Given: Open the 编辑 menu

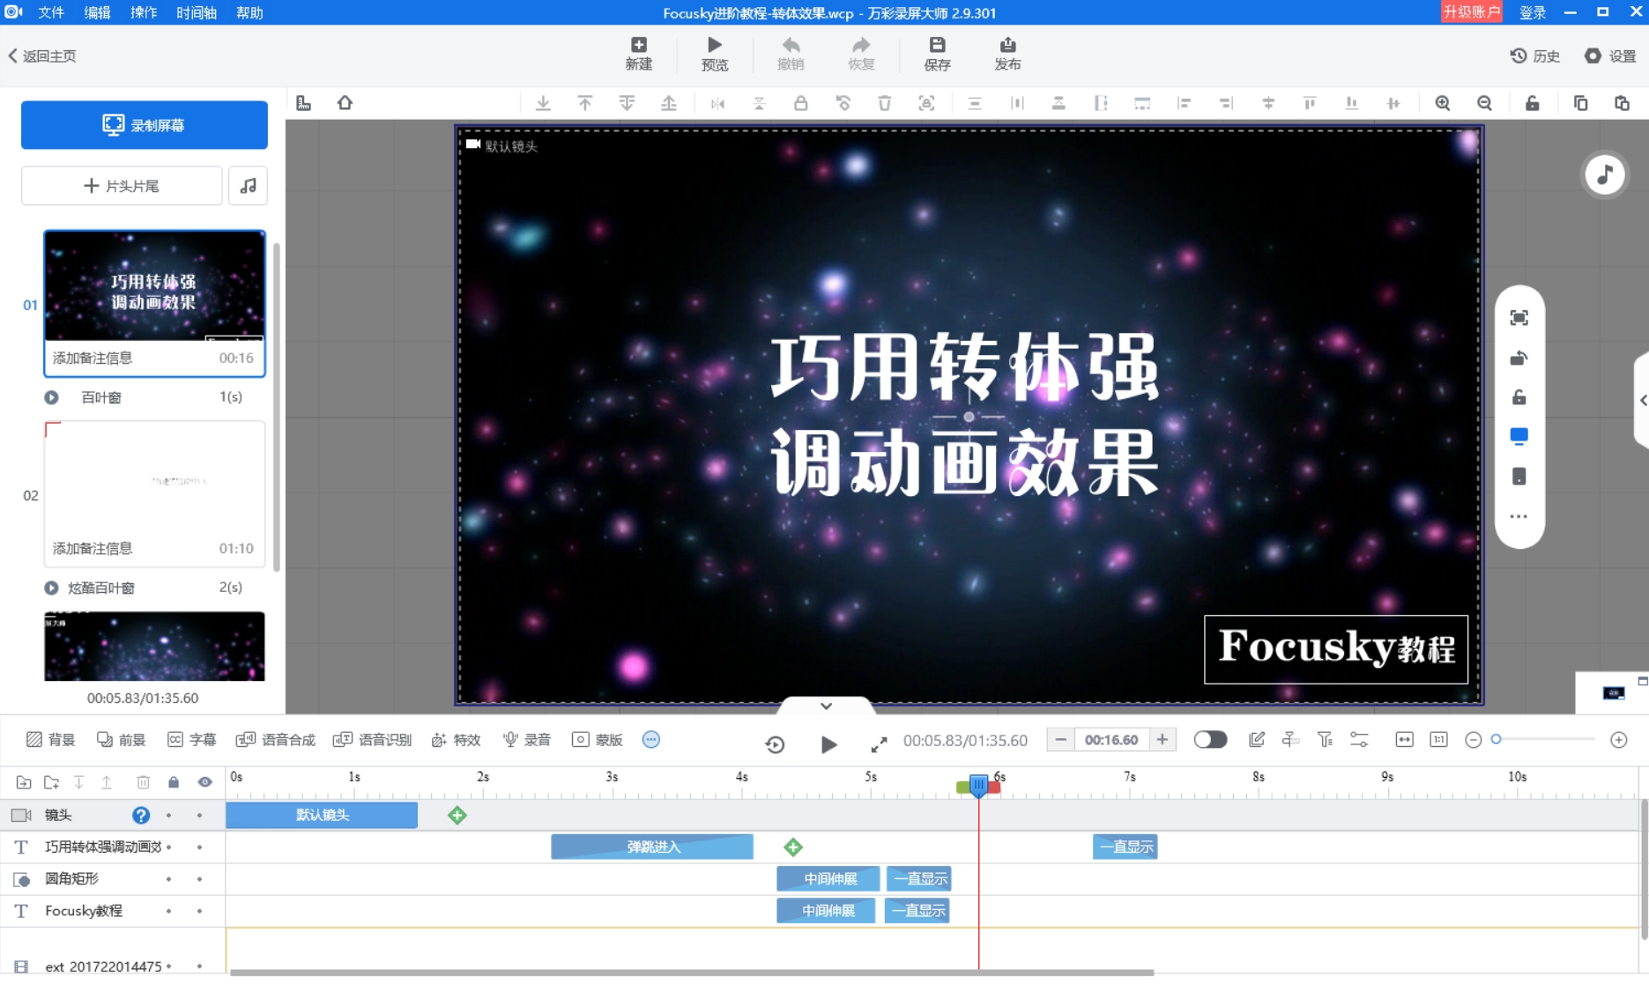Looking at the screenshot, I should (97, 12).
